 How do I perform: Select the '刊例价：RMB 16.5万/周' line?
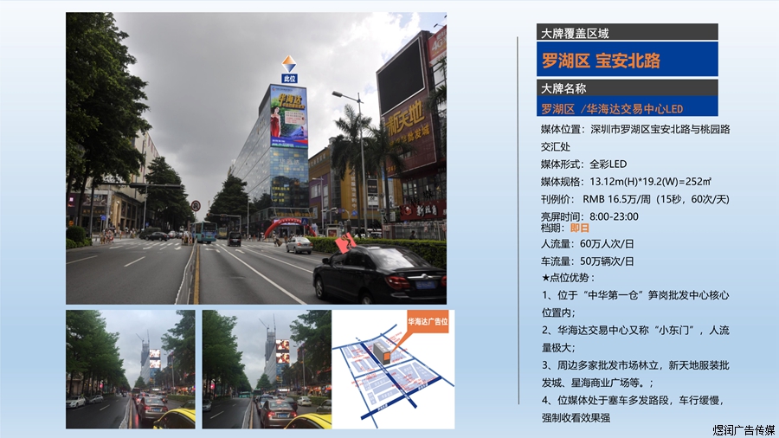(635, 199)
